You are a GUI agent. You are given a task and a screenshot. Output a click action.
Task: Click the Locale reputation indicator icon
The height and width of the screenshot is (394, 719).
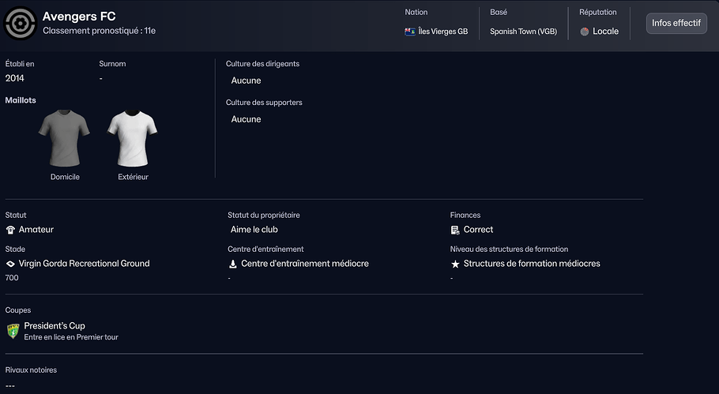(x=585, y=32)
